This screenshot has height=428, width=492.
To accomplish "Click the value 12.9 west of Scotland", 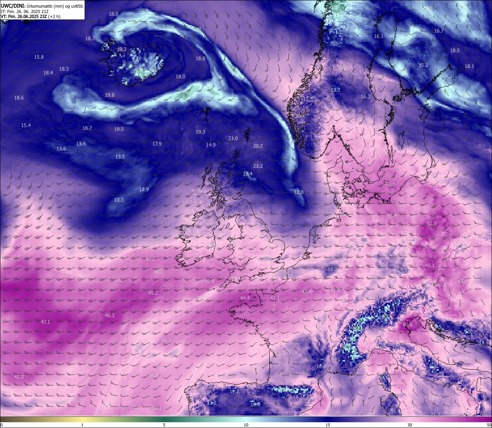I will (144, 189).
